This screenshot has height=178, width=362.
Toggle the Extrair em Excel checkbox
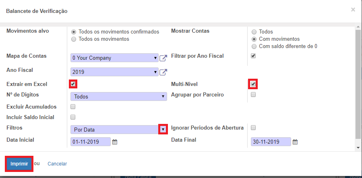click(73, 84)
